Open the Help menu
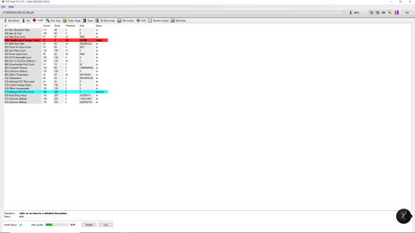This screenshot has height=233, width=415. point(11,7)
